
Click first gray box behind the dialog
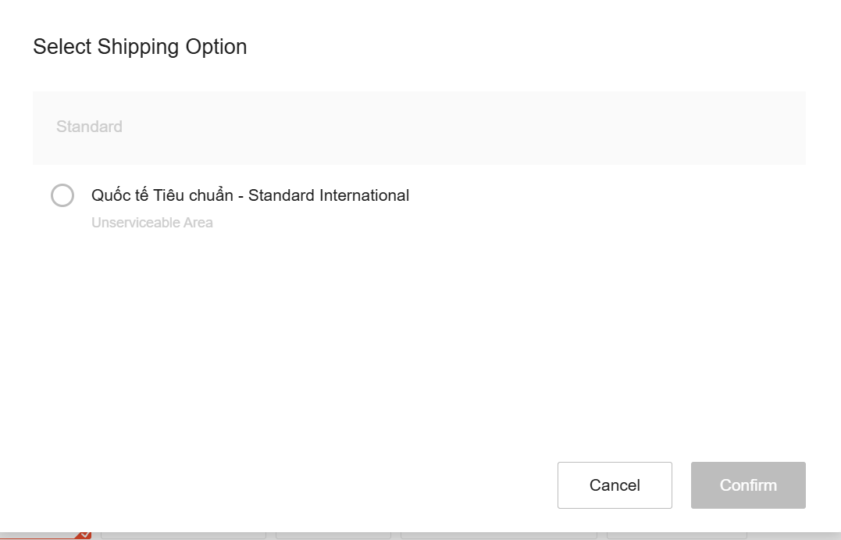(184, 536)
